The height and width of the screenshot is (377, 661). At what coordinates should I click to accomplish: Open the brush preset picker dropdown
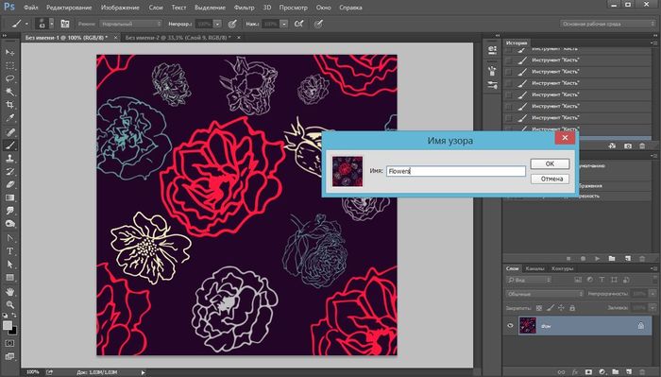point(51,24)
